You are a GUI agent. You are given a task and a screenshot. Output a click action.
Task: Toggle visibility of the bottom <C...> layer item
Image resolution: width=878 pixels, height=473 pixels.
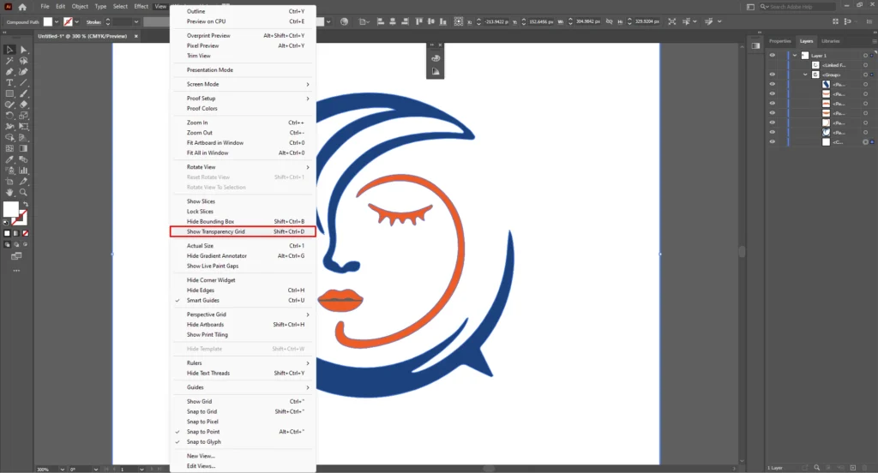tap(773, 141)
